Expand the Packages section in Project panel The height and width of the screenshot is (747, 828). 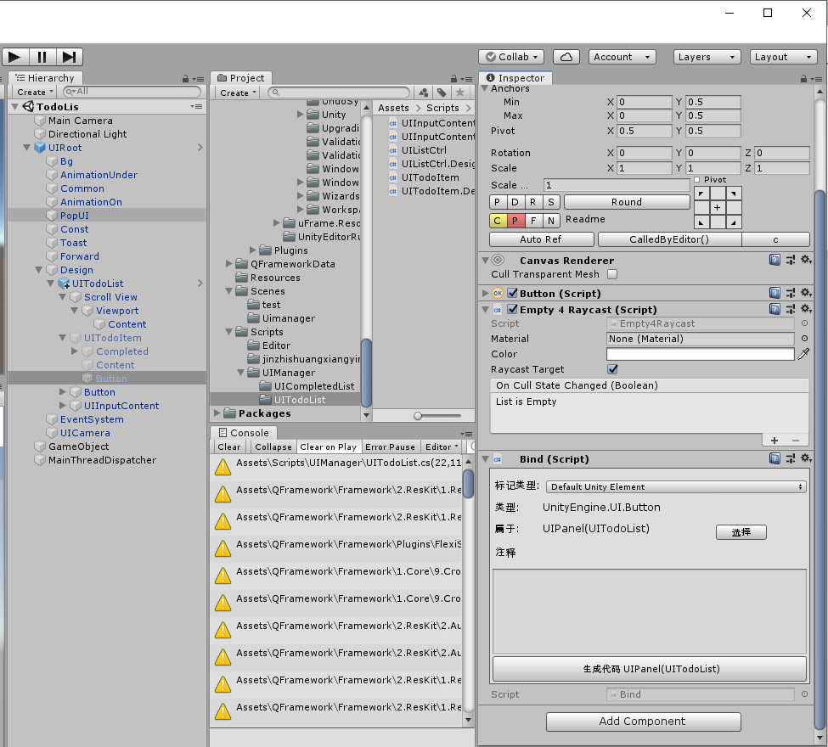coord(217,413)
